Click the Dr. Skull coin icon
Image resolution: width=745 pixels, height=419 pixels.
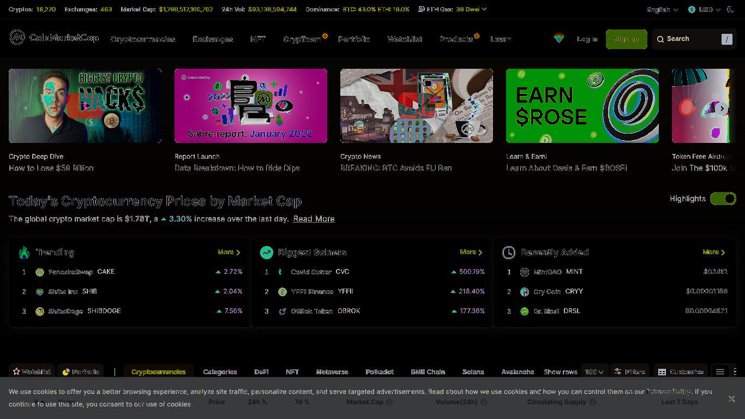pos(525,312)
